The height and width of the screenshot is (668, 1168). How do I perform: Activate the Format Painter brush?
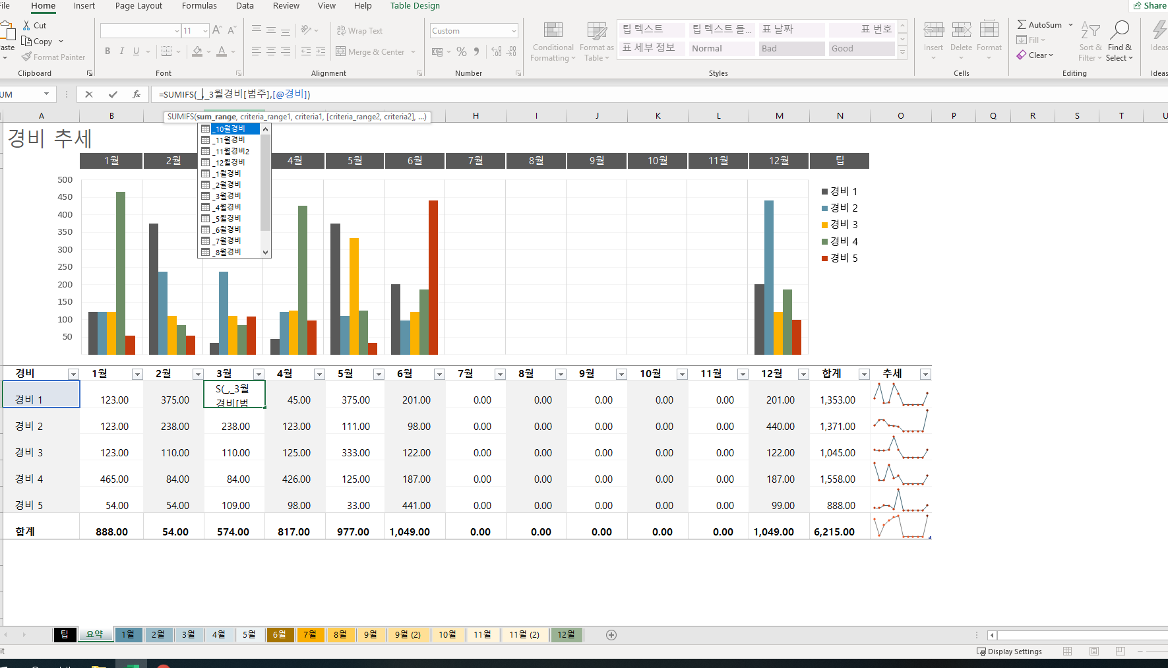point(27,57)
